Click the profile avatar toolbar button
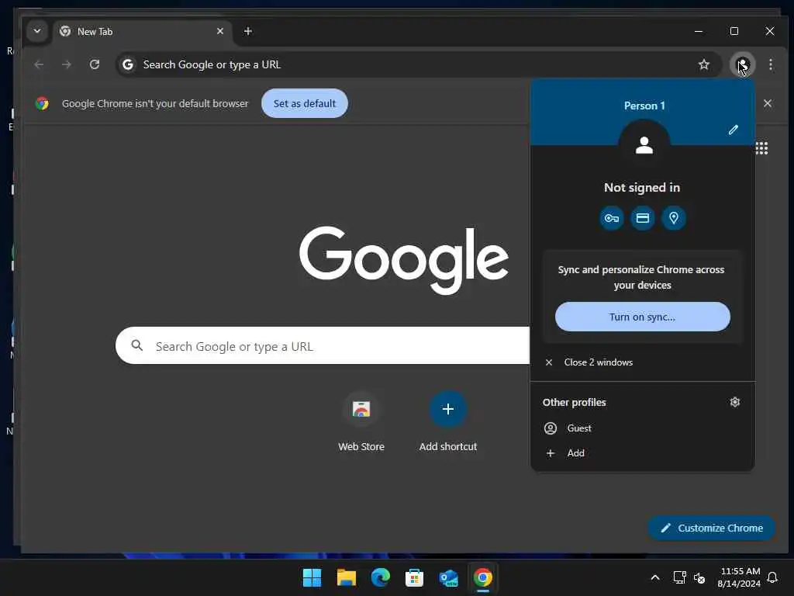Image resolution: width=794 pixels, height=596 pixels. point(742,64)
